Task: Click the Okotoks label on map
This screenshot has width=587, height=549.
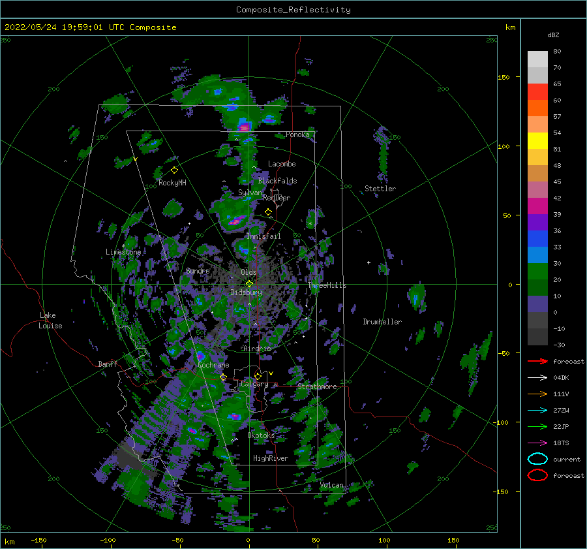Action: pos(261,435)
